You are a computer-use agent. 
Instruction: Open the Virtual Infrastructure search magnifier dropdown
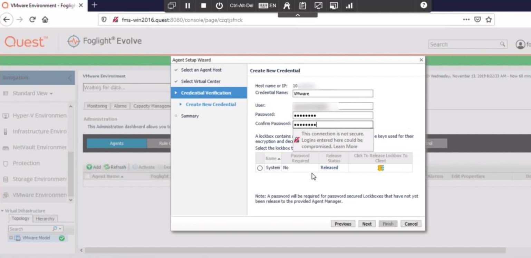[x=57, y=229]
